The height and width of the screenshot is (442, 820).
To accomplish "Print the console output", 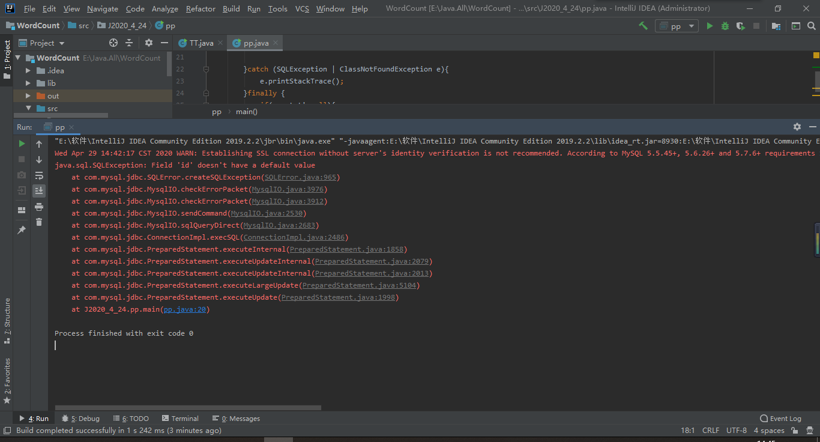I will 39,207.
